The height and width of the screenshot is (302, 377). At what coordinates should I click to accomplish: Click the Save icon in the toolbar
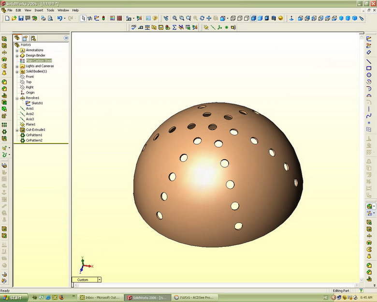(x=21, y=18)
